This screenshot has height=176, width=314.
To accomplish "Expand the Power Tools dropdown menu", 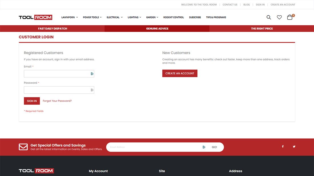I will (x=92, y=17).
